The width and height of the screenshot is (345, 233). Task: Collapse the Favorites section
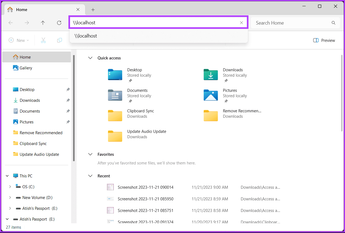pyautogui.click(x=90, y=154)
